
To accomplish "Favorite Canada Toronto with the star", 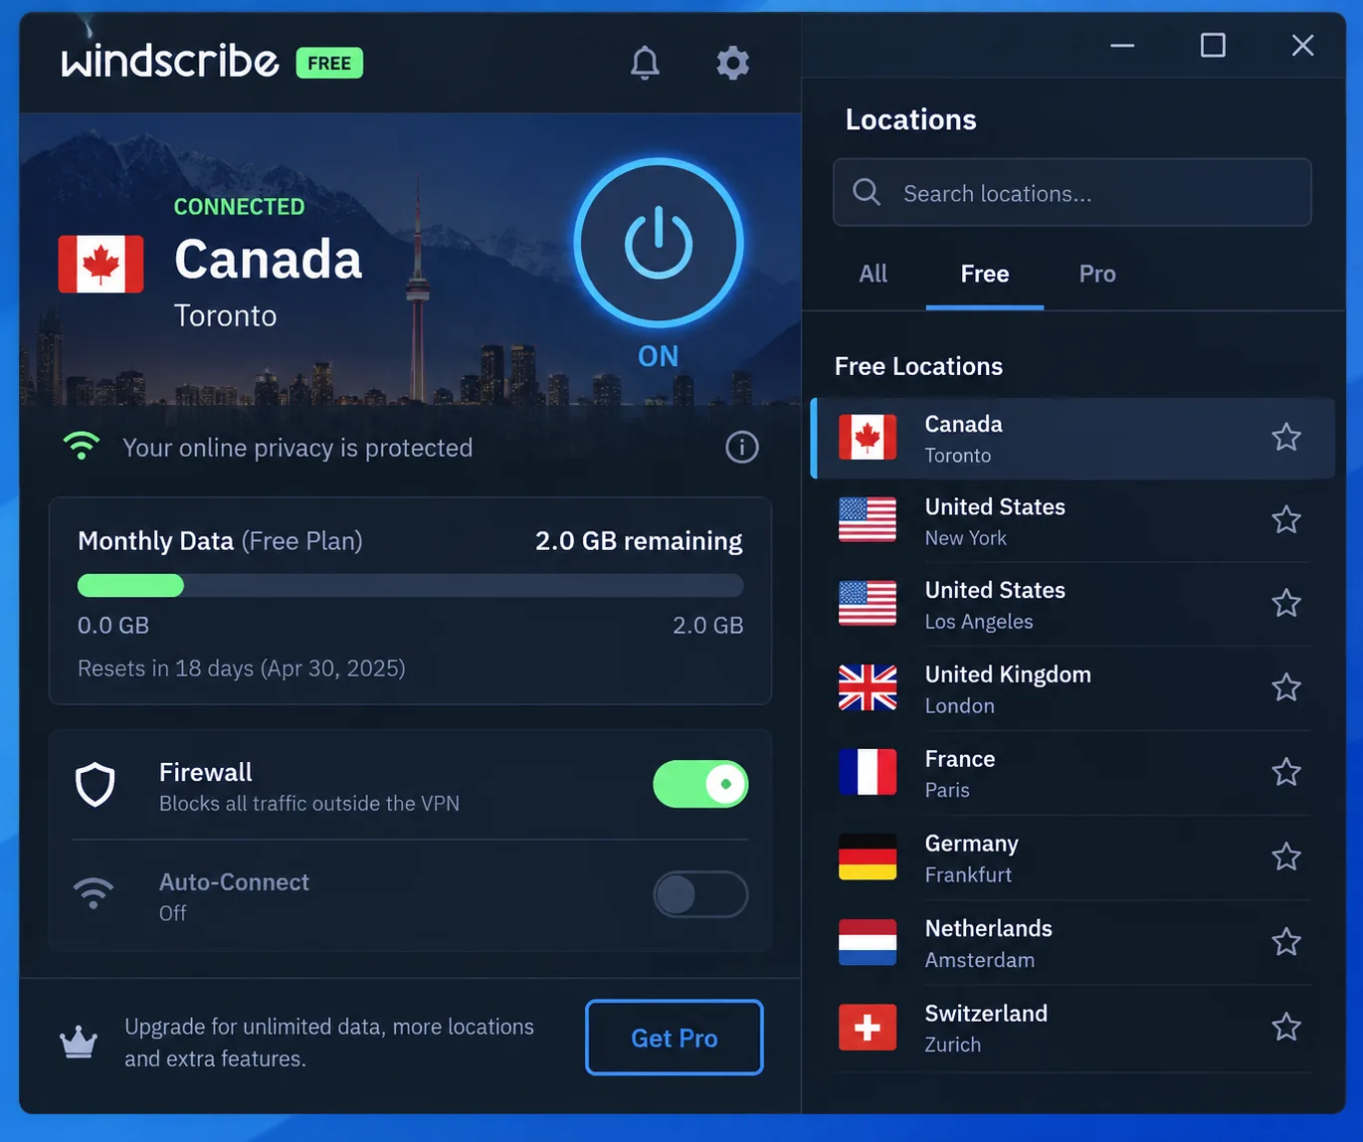I will [1286, 437].
